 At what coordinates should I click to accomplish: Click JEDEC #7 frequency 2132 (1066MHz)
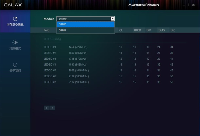pos(79,82)
